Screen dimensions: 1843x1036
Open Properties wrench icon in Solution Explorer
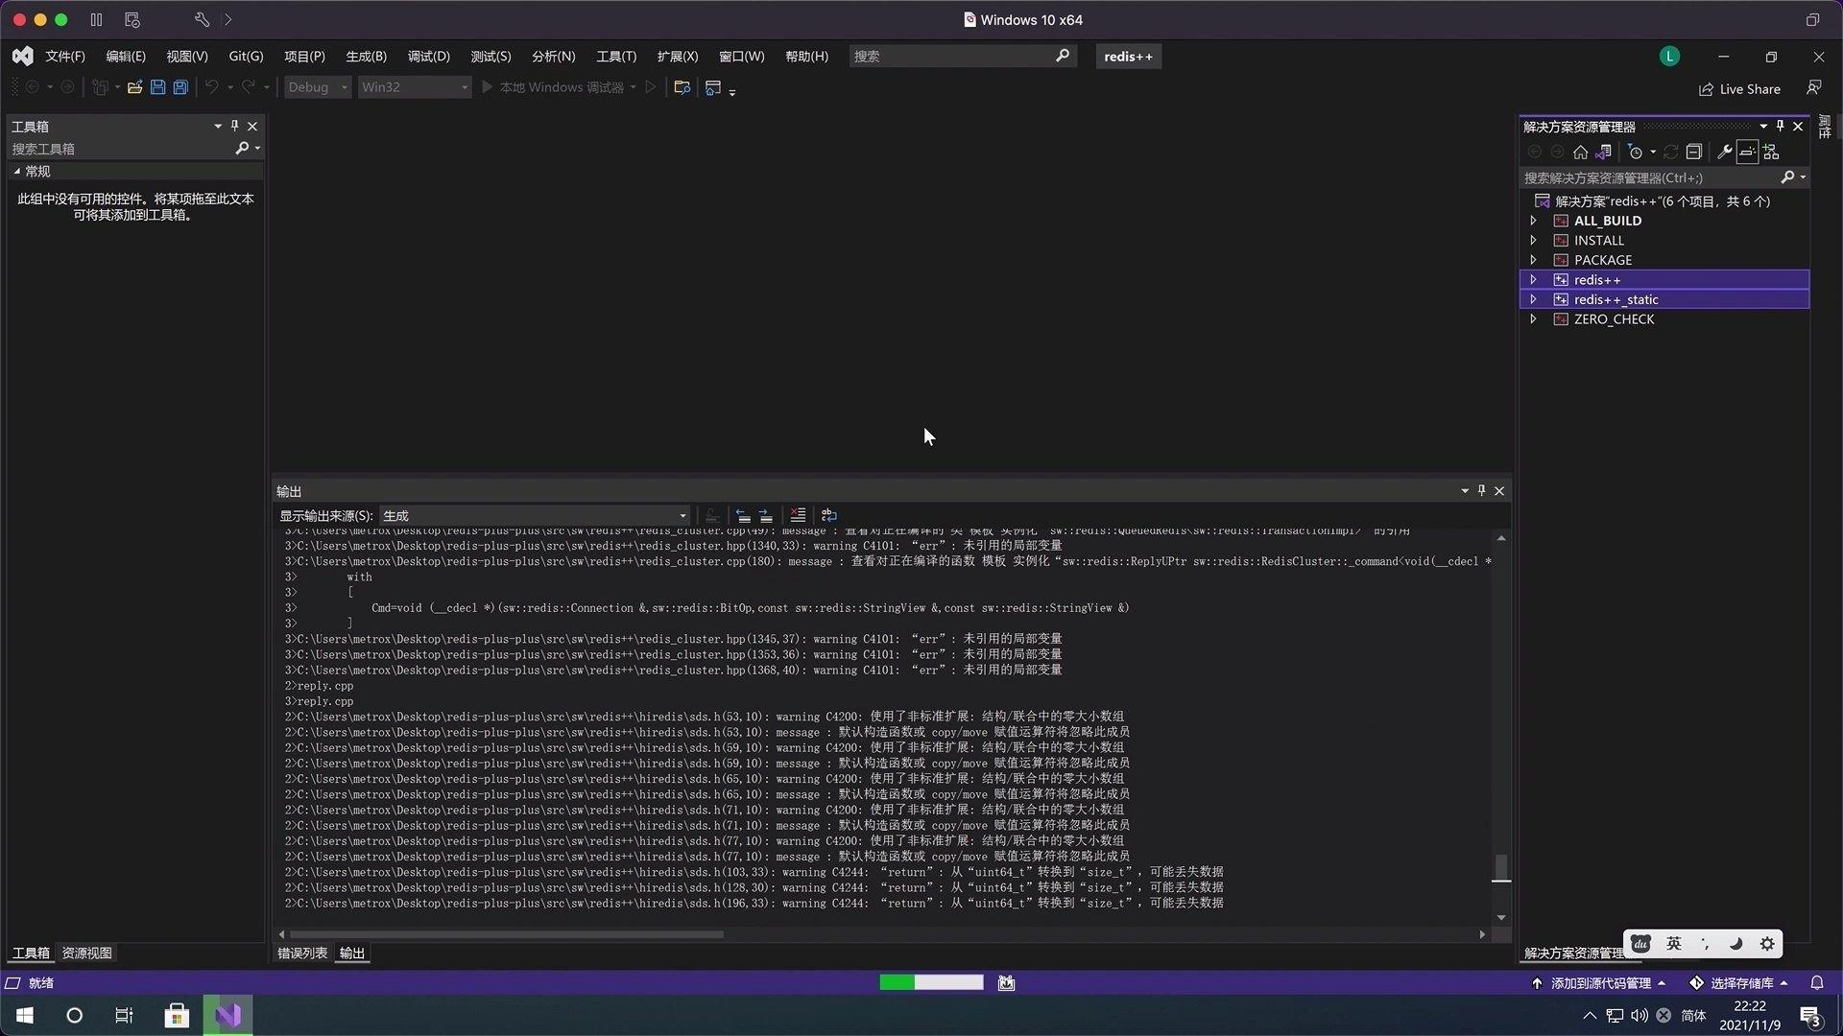[1724, 152]
